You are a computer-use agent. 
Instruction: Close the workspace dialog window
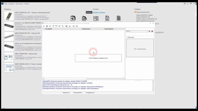click(x=153, y=23)
